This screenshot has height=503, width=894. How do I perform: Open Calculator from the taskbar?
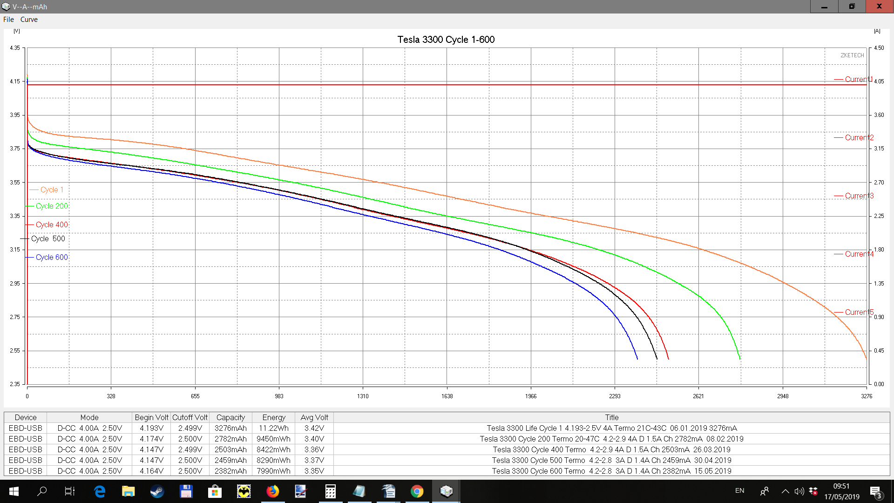[x=330, y=491]
